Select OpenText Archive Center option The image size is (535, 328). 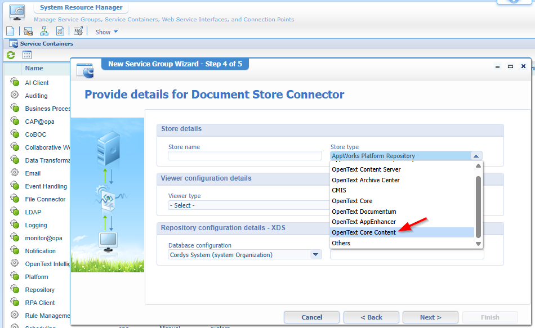(x=365, y=180)
